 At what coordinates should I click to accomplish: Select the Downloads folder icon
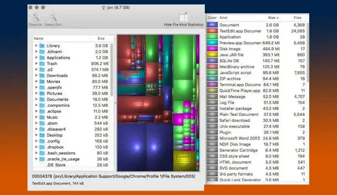[x=42, y=75]
